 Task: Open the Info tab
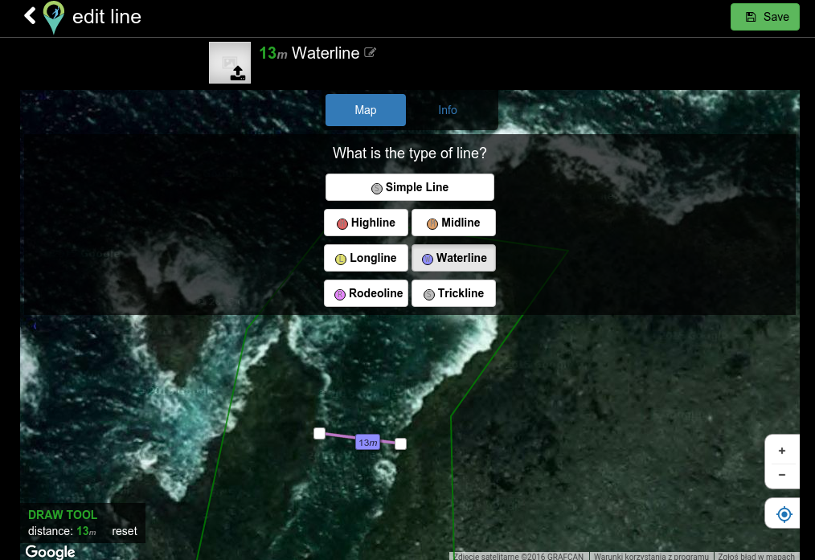coord(447,110)
